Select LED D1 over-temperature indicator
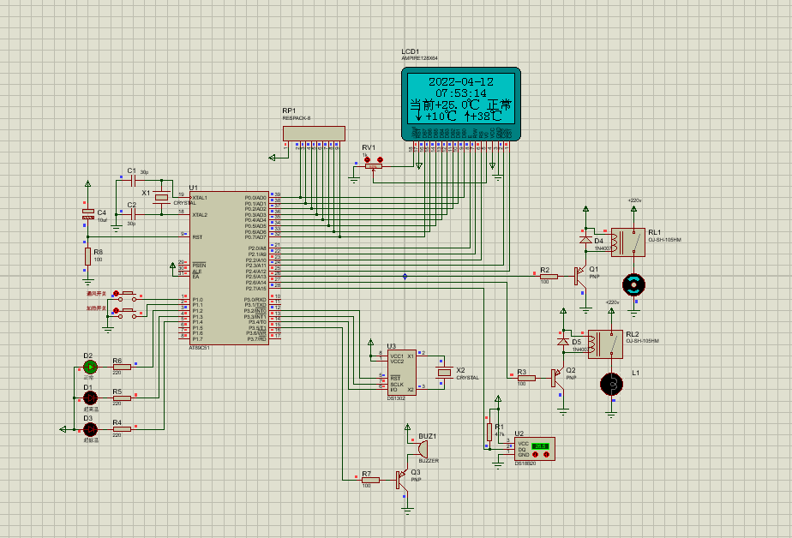Image resolution: width=792 pixels, height=538 pixels. [90, 398]
